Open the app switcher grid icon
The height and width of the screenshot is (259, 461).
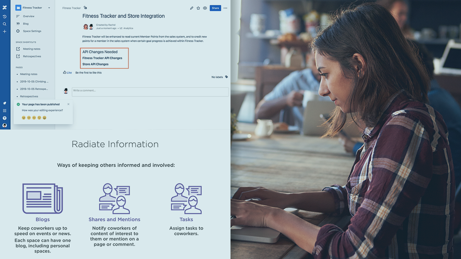pyautogui.click(x=5, y=111)
